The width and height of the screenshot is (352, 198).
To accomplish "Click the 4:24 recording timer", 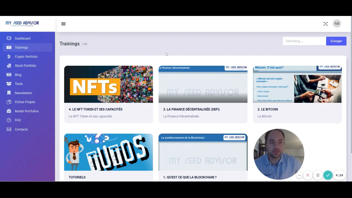I will 339,175.
